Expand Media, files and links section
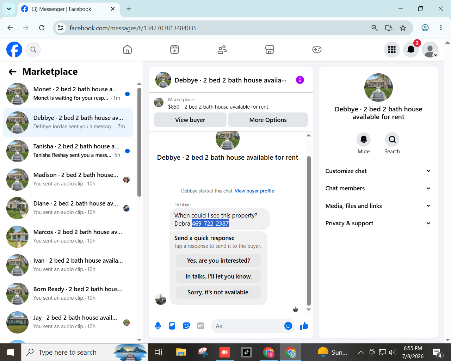This screenshot has width=451, height=361. (x=378, y=206)
